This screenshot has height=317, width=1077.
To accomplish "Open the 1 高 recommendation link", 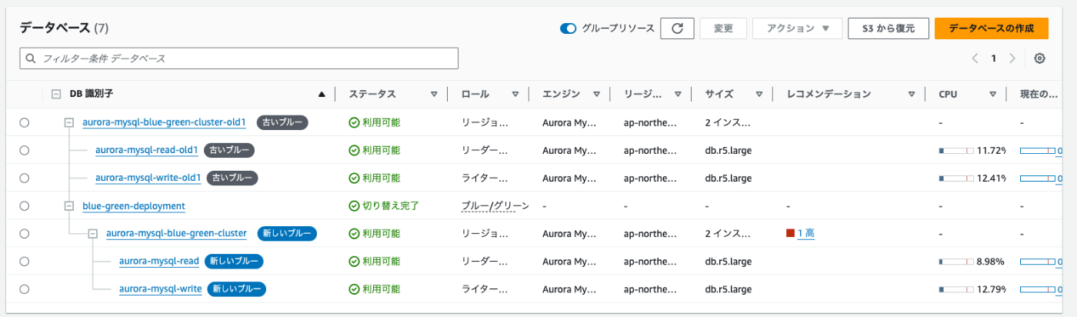I will (805, 234).
